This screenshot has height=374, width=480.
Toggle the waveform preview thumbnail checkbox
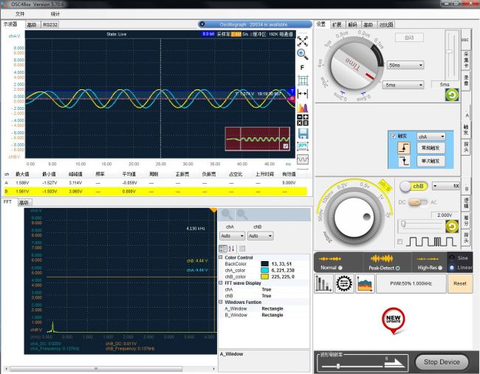286,146
